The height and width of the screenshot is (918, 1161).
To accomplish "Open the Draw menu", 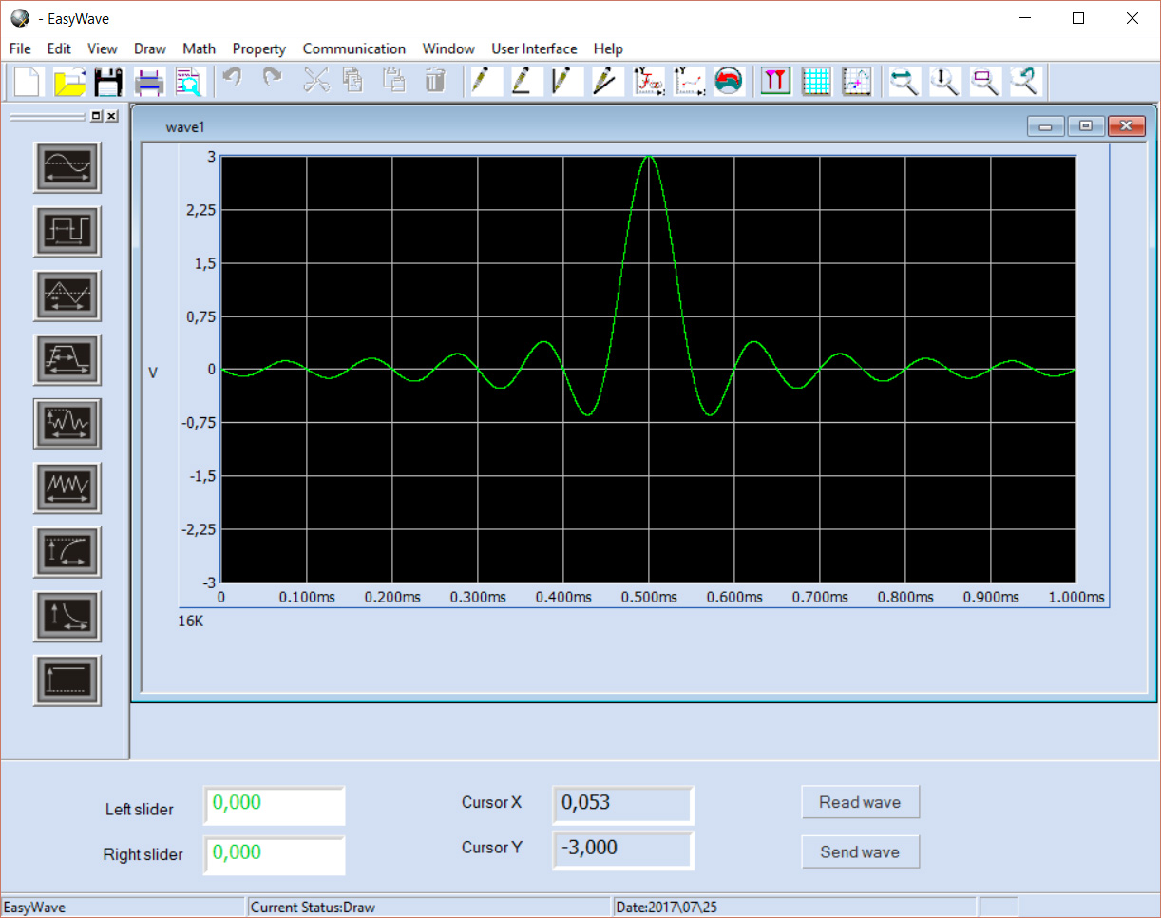I will coord(150,48).
